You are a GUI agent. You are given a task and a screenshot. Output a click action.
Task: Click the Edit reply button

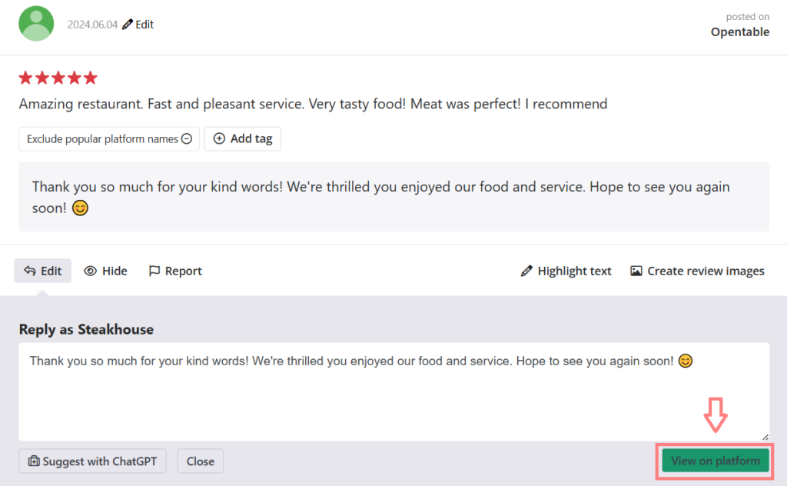[43, 271]
